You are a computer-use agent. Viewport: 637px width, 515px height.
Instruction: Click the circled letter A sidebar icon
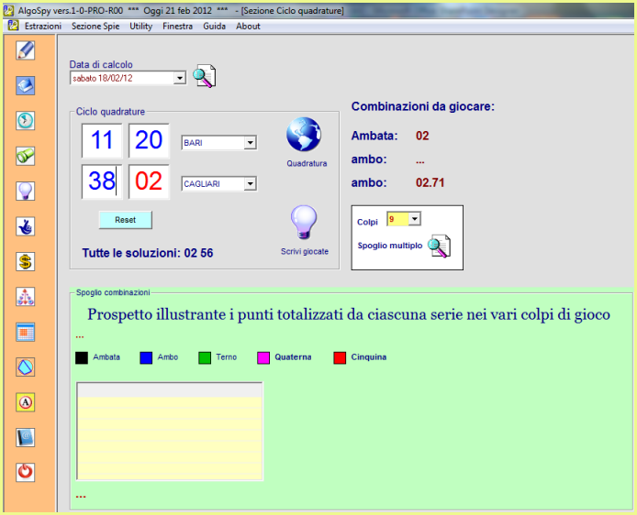click(26, 402)
